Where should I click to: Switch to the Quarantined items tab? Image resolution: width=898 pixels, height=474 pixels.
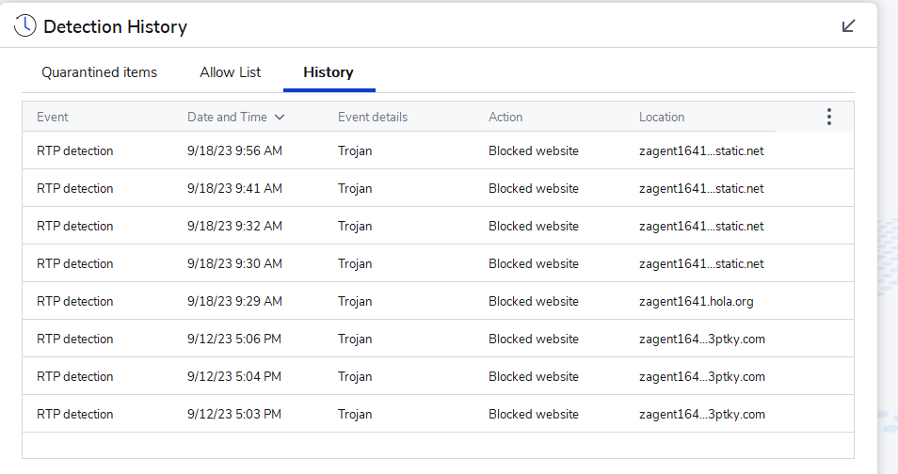(99, 72)
